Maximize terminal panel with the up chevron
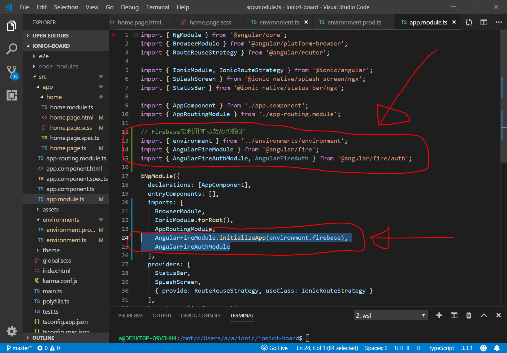507x353 pixels. 483,315
